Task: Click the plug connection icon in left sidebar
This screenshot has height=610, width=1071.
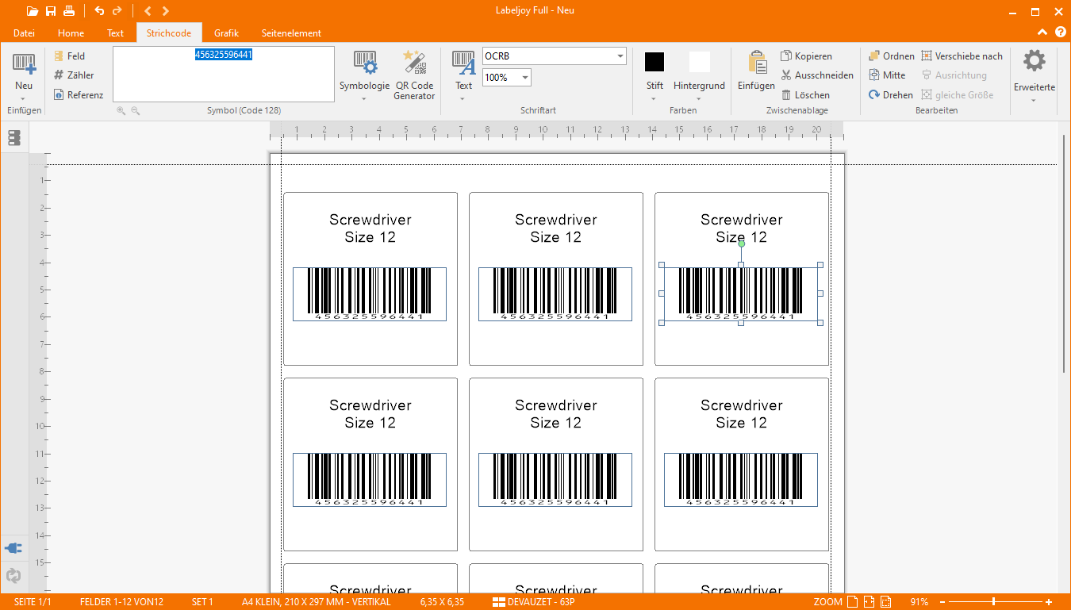Action: 13,548
